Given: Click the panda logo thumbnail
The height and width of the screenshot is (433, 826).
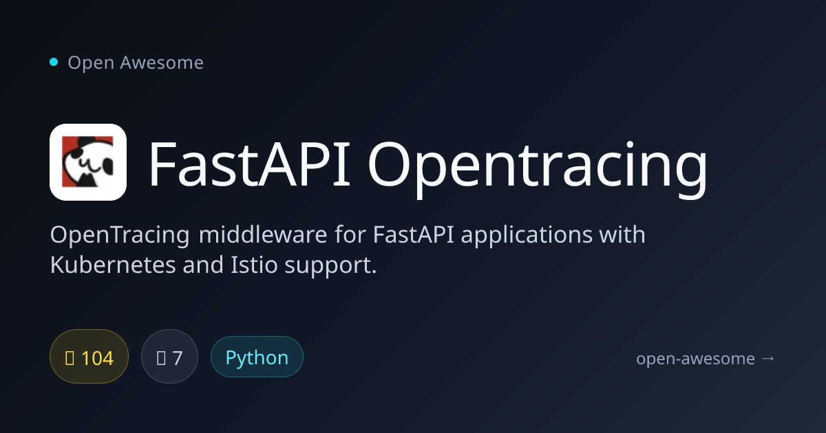Looking at the screenshot, I should tap(88, 162).
